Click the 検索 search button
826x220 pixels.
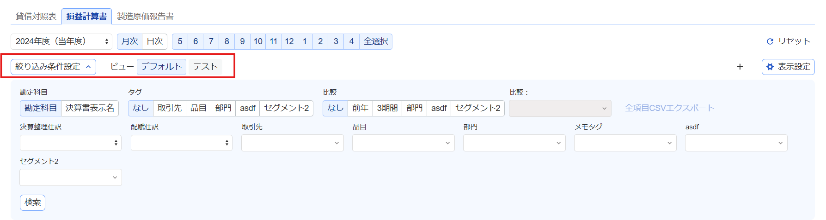(x=32, y=203)
